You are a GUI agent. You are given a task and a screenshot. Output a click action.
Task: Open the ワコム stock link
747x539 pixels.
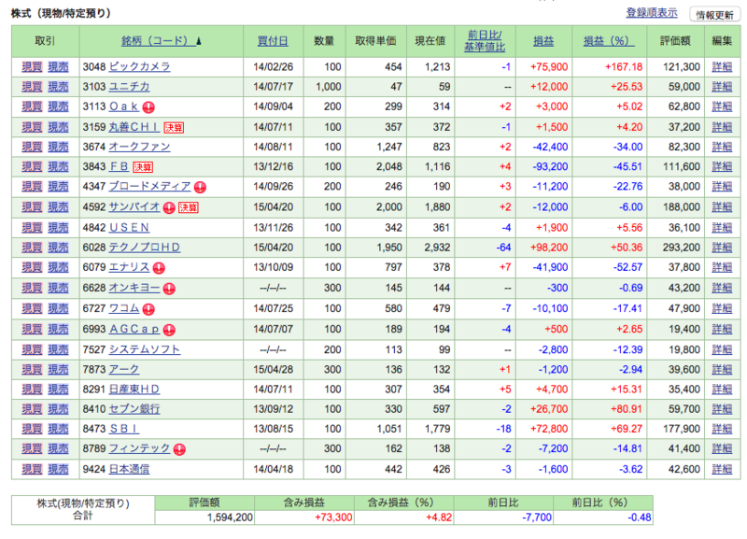click(x=124, y=308)
